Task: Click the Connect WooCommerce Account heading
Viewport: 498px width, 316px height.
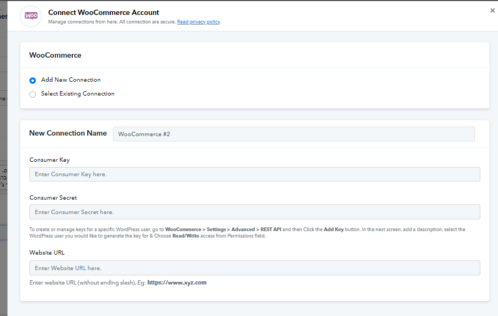Action: (x=104, y=12)
